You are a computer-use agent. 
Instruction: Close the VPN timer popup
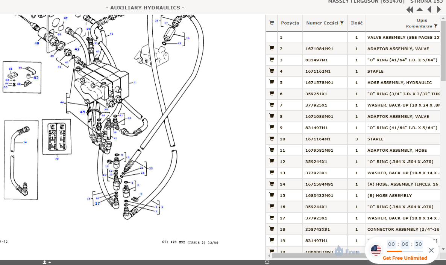pos(431,250)
